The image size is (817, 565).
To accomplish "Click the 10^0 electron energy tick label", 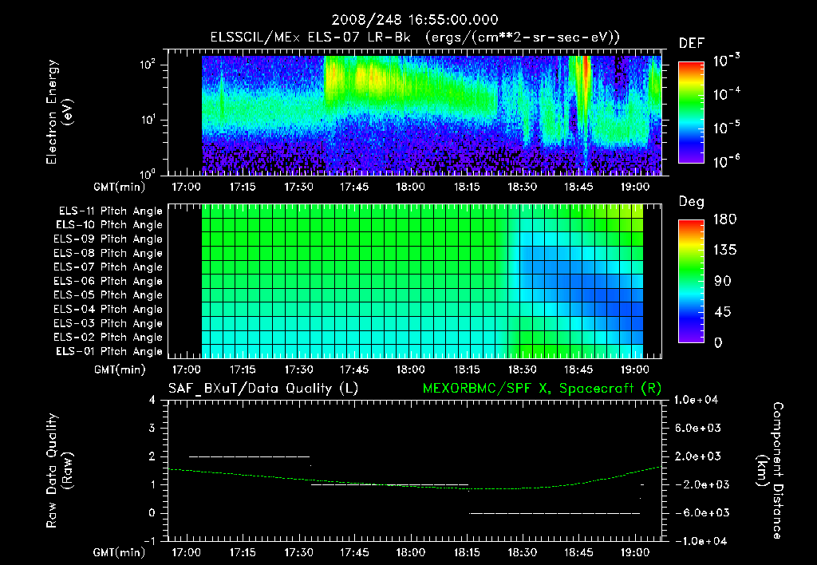I will 148,173.
